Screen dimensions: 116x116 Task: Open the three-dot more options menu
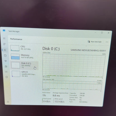click(x=107, y=42)
